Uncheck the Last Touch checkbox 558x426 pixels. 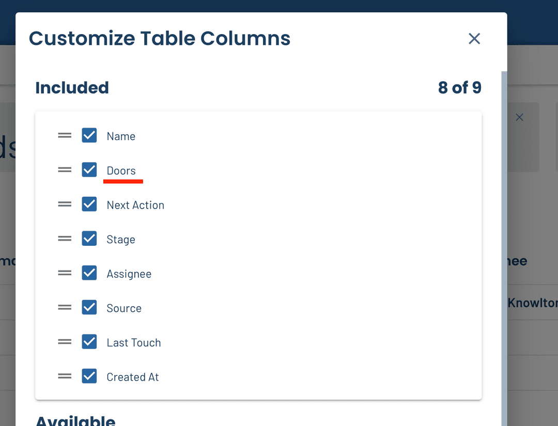point(89,342)
